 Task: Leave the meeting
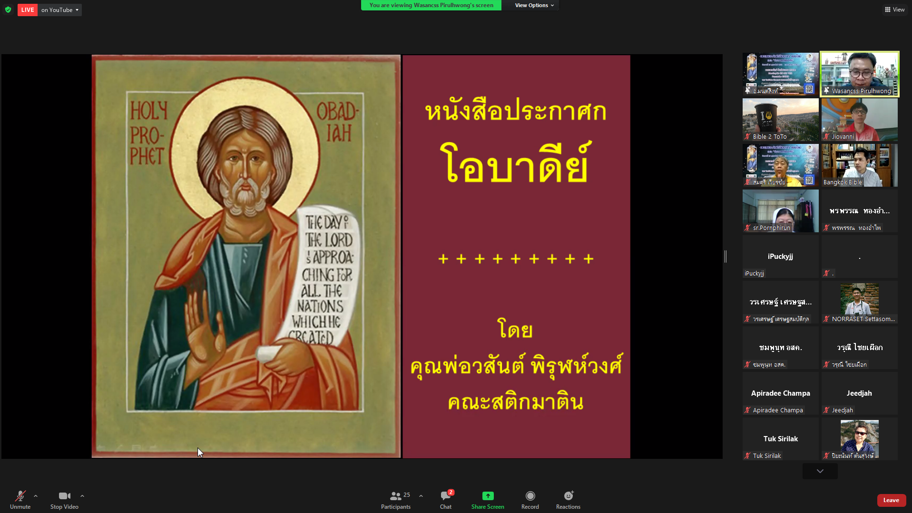(891, 500)
